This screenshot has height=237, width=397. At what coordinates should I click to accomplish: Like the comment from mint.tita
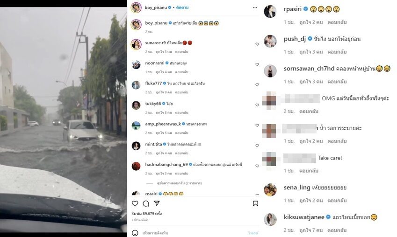[x=257, y=146]
